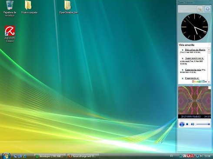This screenshot has width=213, height=159.
Task: Click the sidebar yellow tool button
Action: [x=200, y=9]
